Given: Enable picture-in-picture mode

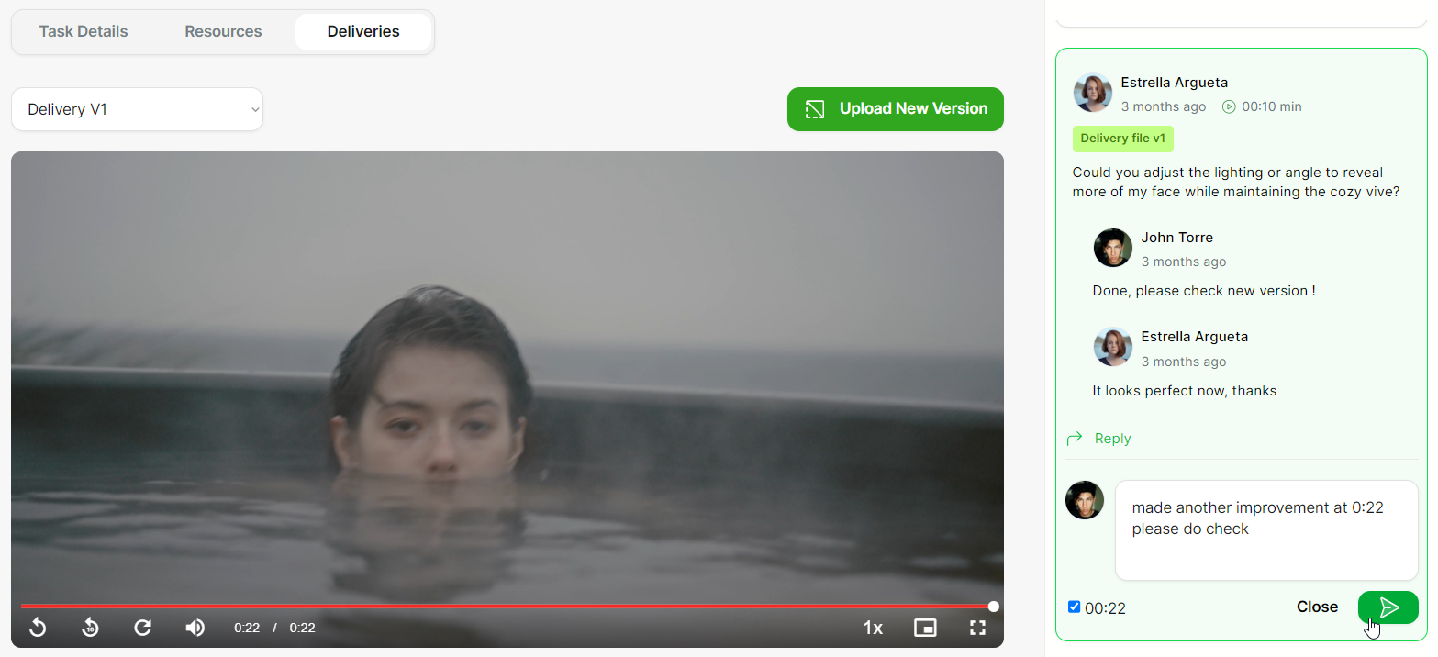Looking at the screenshot, I should tap(925, 628).
